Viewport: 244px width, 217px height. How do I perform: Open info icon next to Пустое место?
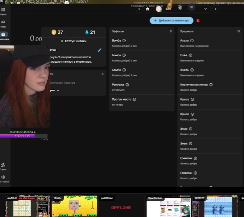(x=134, y=100)
